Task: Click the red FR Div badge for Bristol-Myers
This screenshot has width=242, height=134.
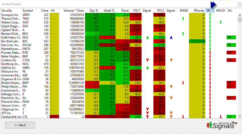Action: (x=231, y=83)
